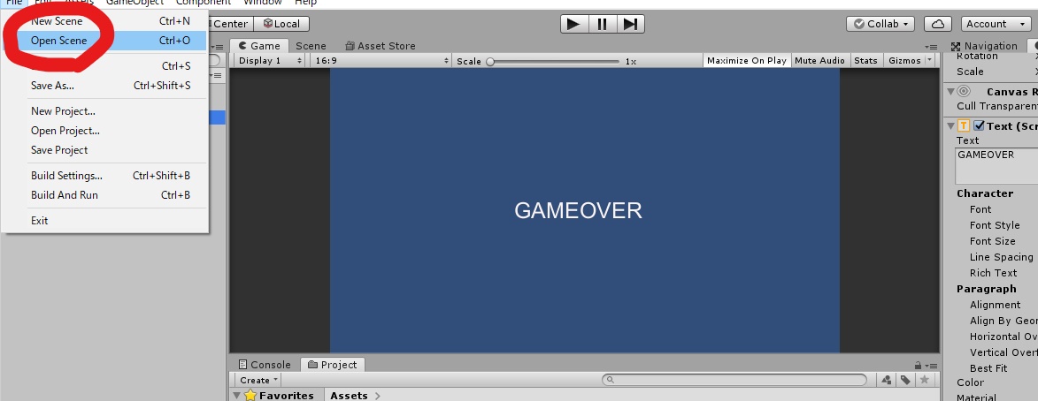The width and height of the screenshot is (1038, 401).
Task: Choose Exit from File menu
Action: coord(104,221)
